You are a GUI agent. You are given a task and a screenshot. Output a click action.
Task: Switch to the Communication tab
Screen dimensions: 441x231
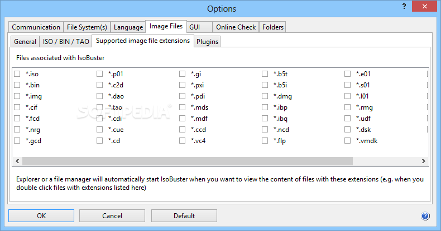(x=36, y=27)
